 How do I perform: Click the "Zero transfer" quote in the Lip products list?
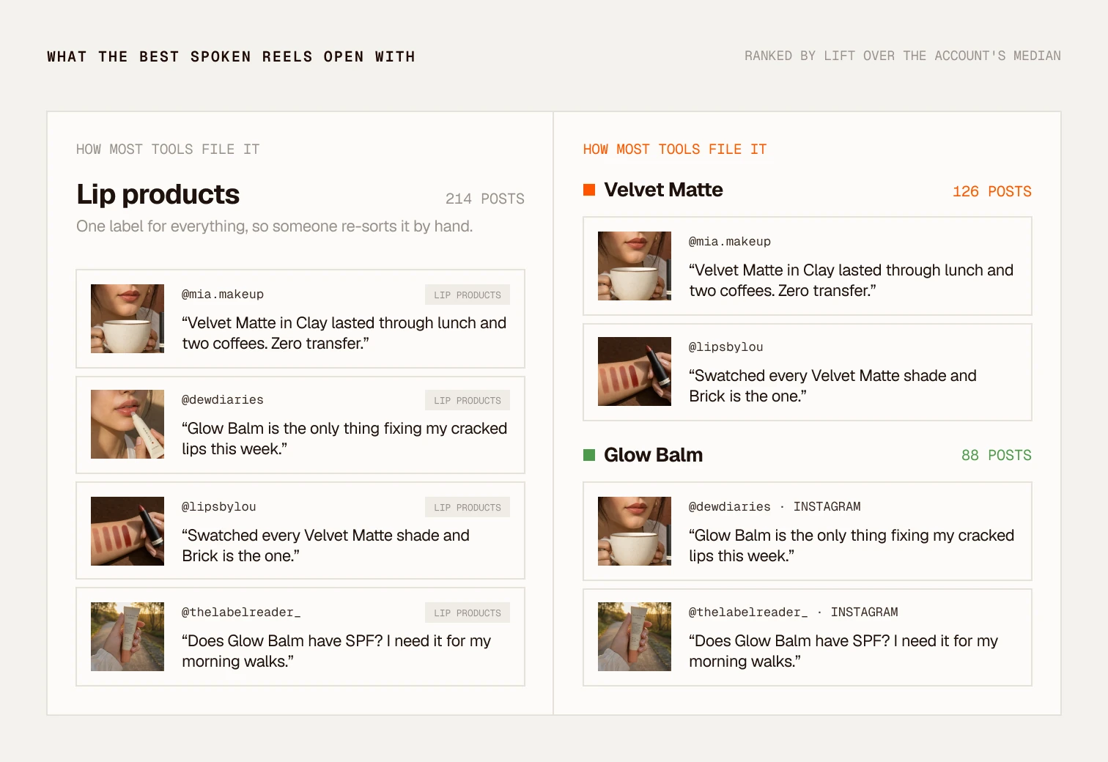point(344,333)
